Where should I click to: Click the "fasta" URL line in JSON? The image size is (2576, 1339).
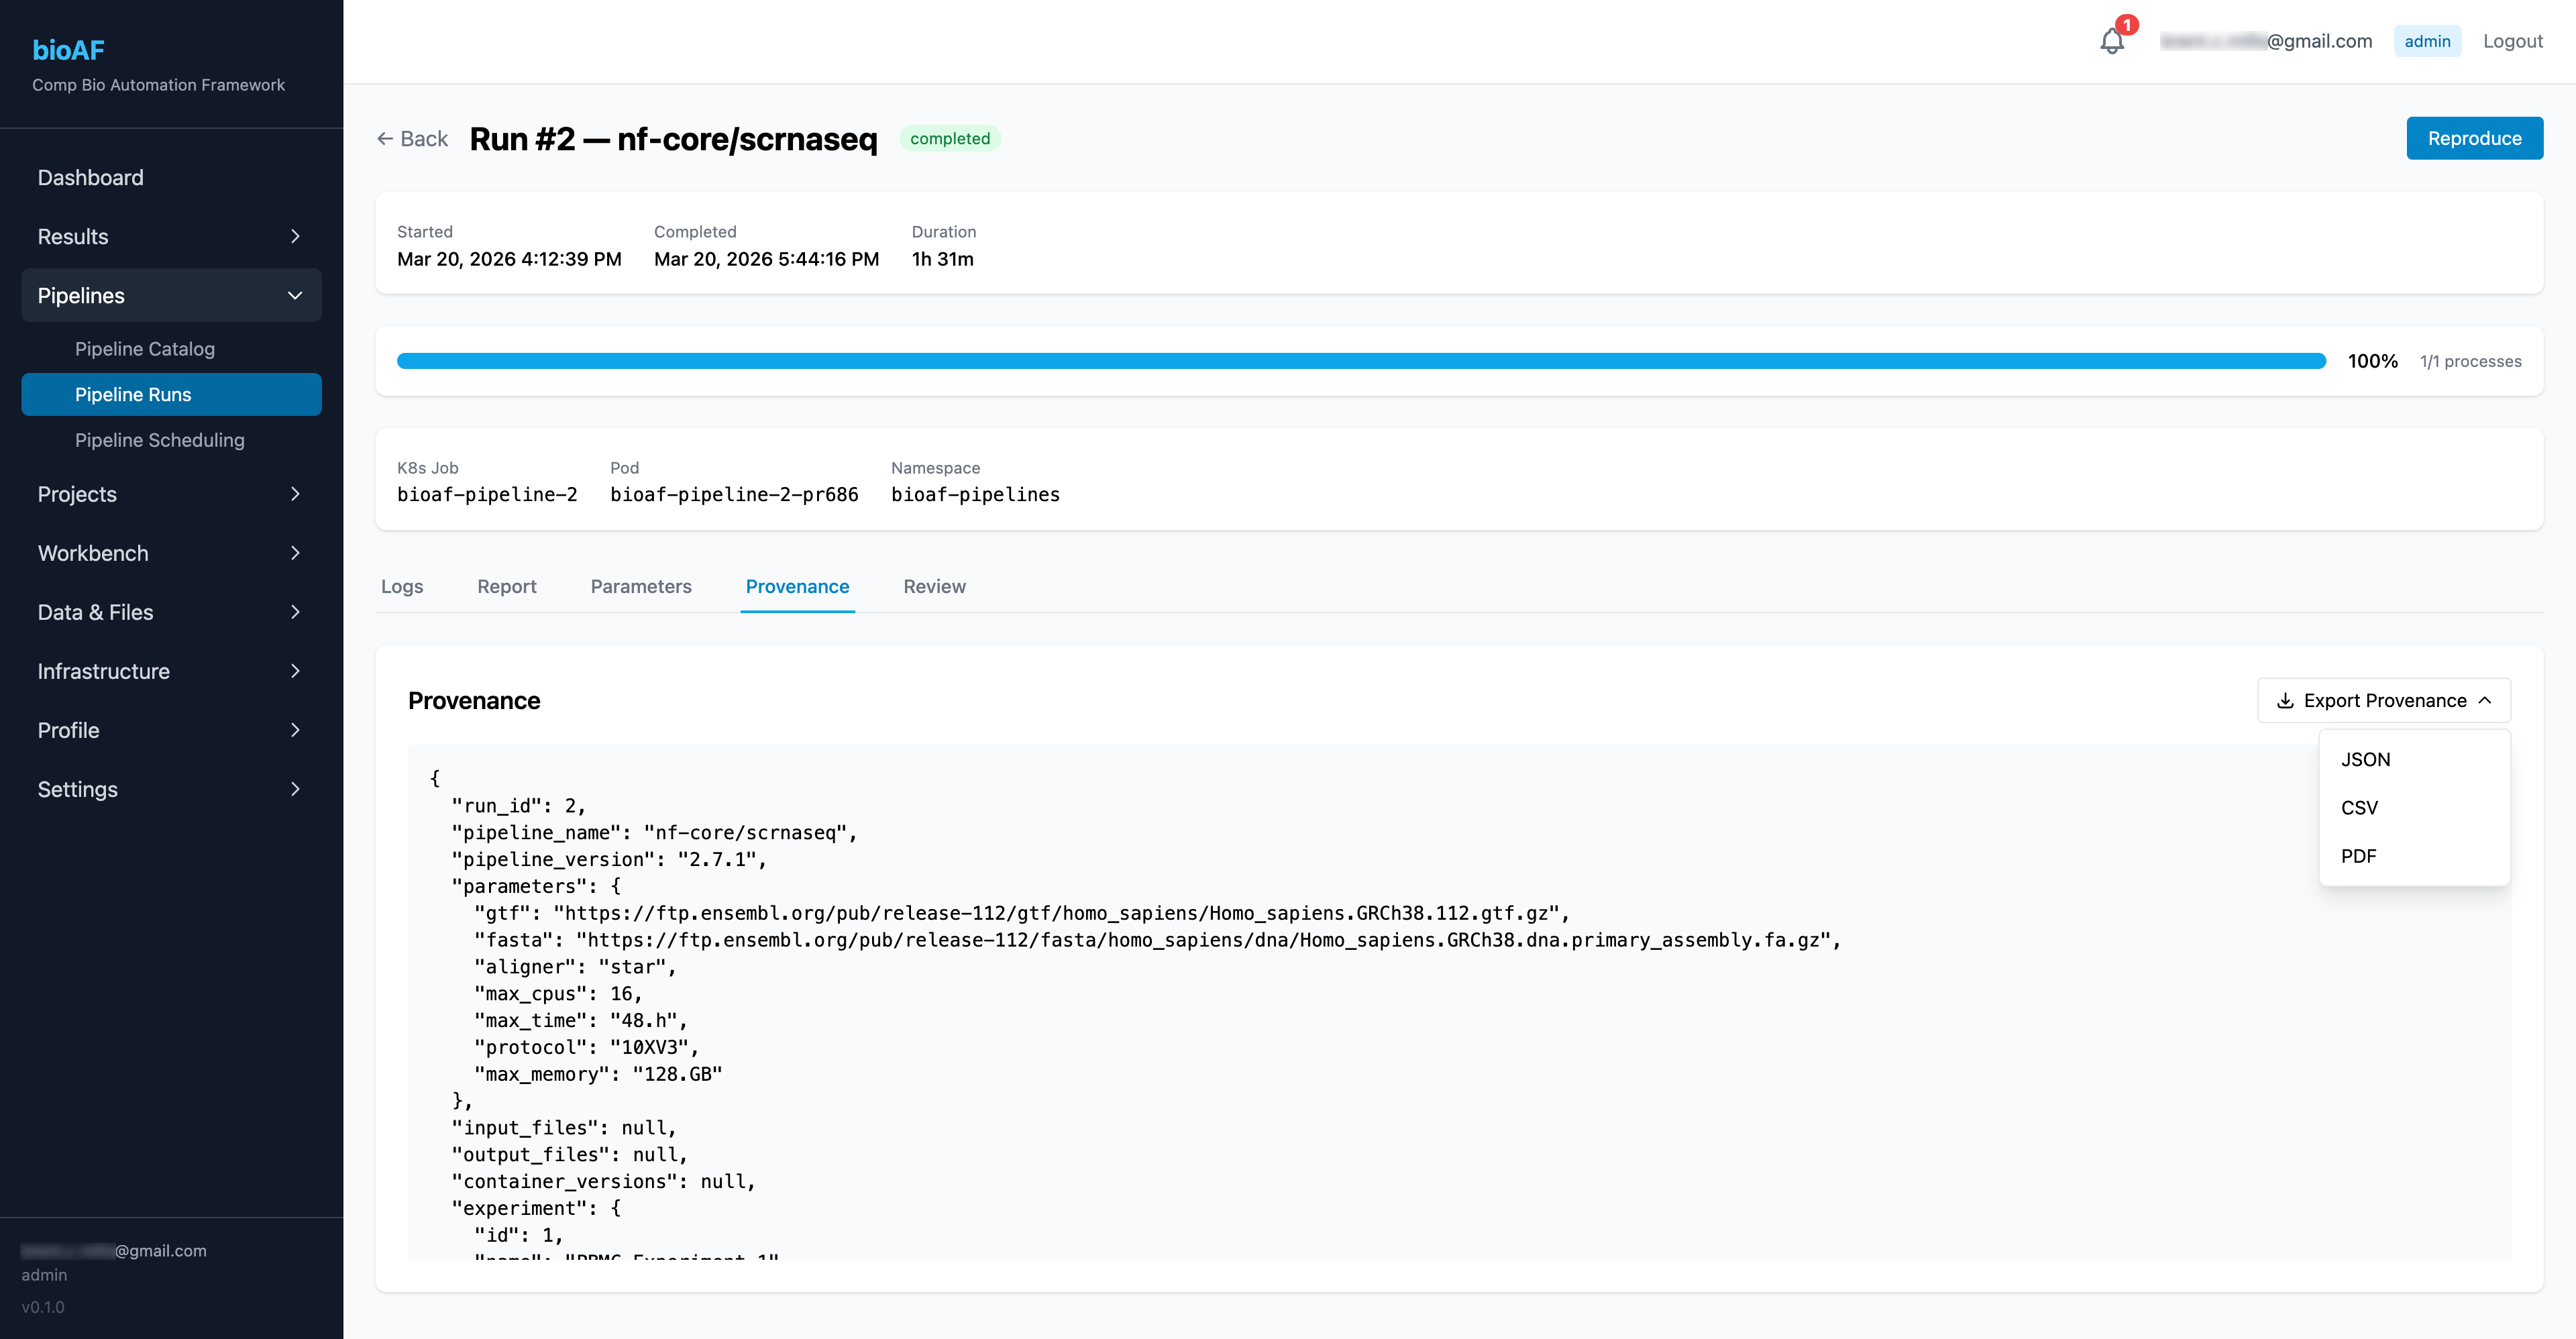[x=1157, y=940]
